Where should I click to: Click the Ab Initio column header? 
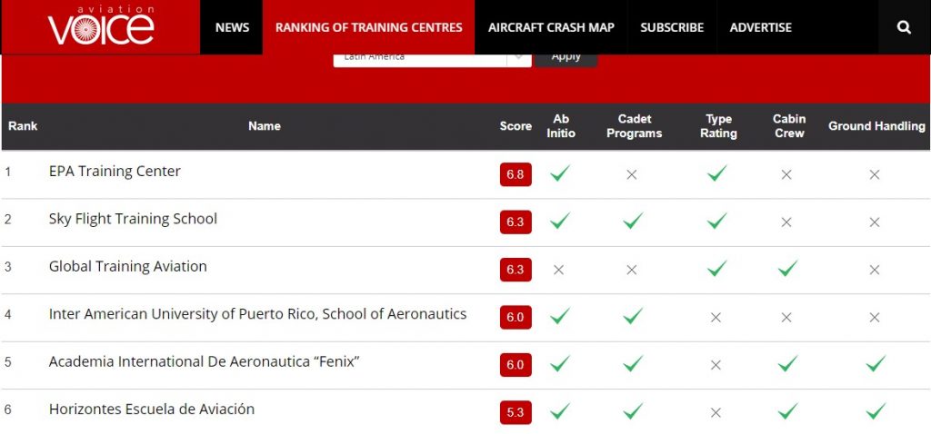[560, 125]
